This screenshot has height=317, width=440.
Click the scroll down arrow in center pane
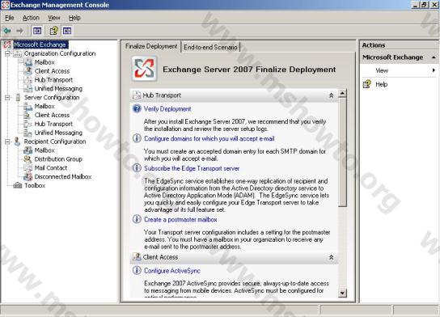tap(342, 294)
